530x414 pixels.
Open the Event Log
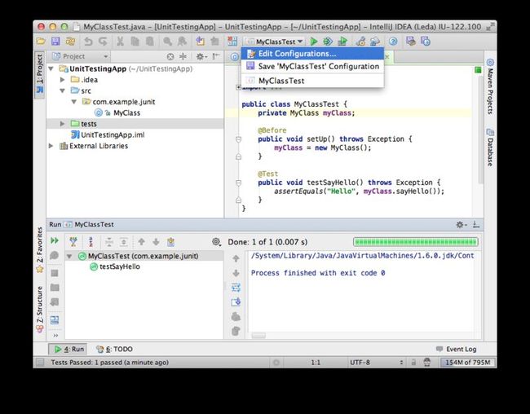(457, 349)
